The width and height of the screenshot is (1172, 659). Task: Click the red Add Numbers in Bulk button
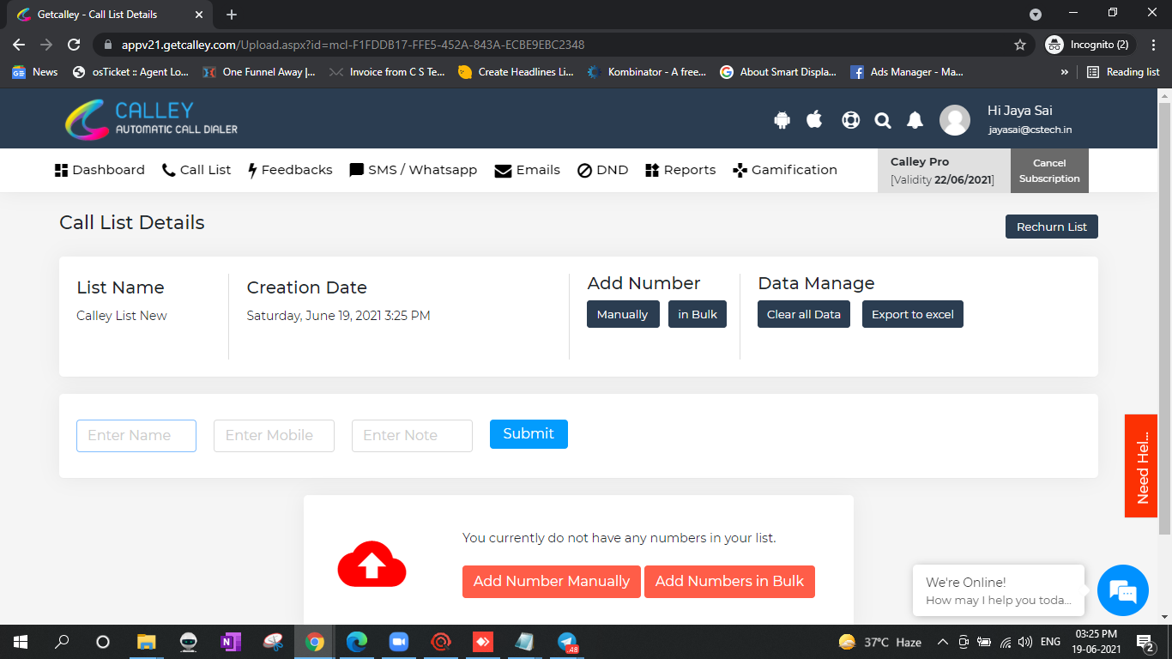click(729, 582)
